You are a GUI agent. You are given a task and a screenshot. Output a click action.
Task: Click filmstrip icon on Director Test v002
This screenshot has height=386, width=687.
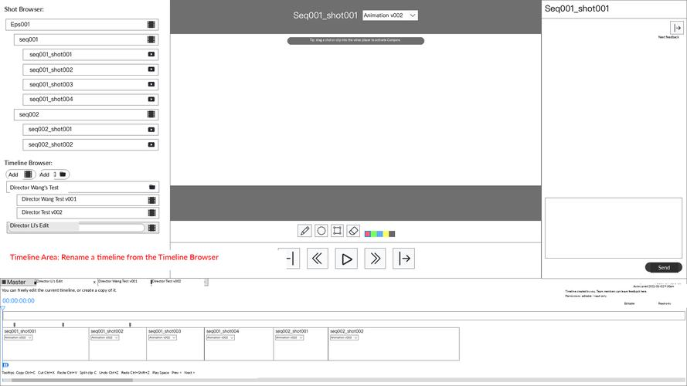[152, 213]
